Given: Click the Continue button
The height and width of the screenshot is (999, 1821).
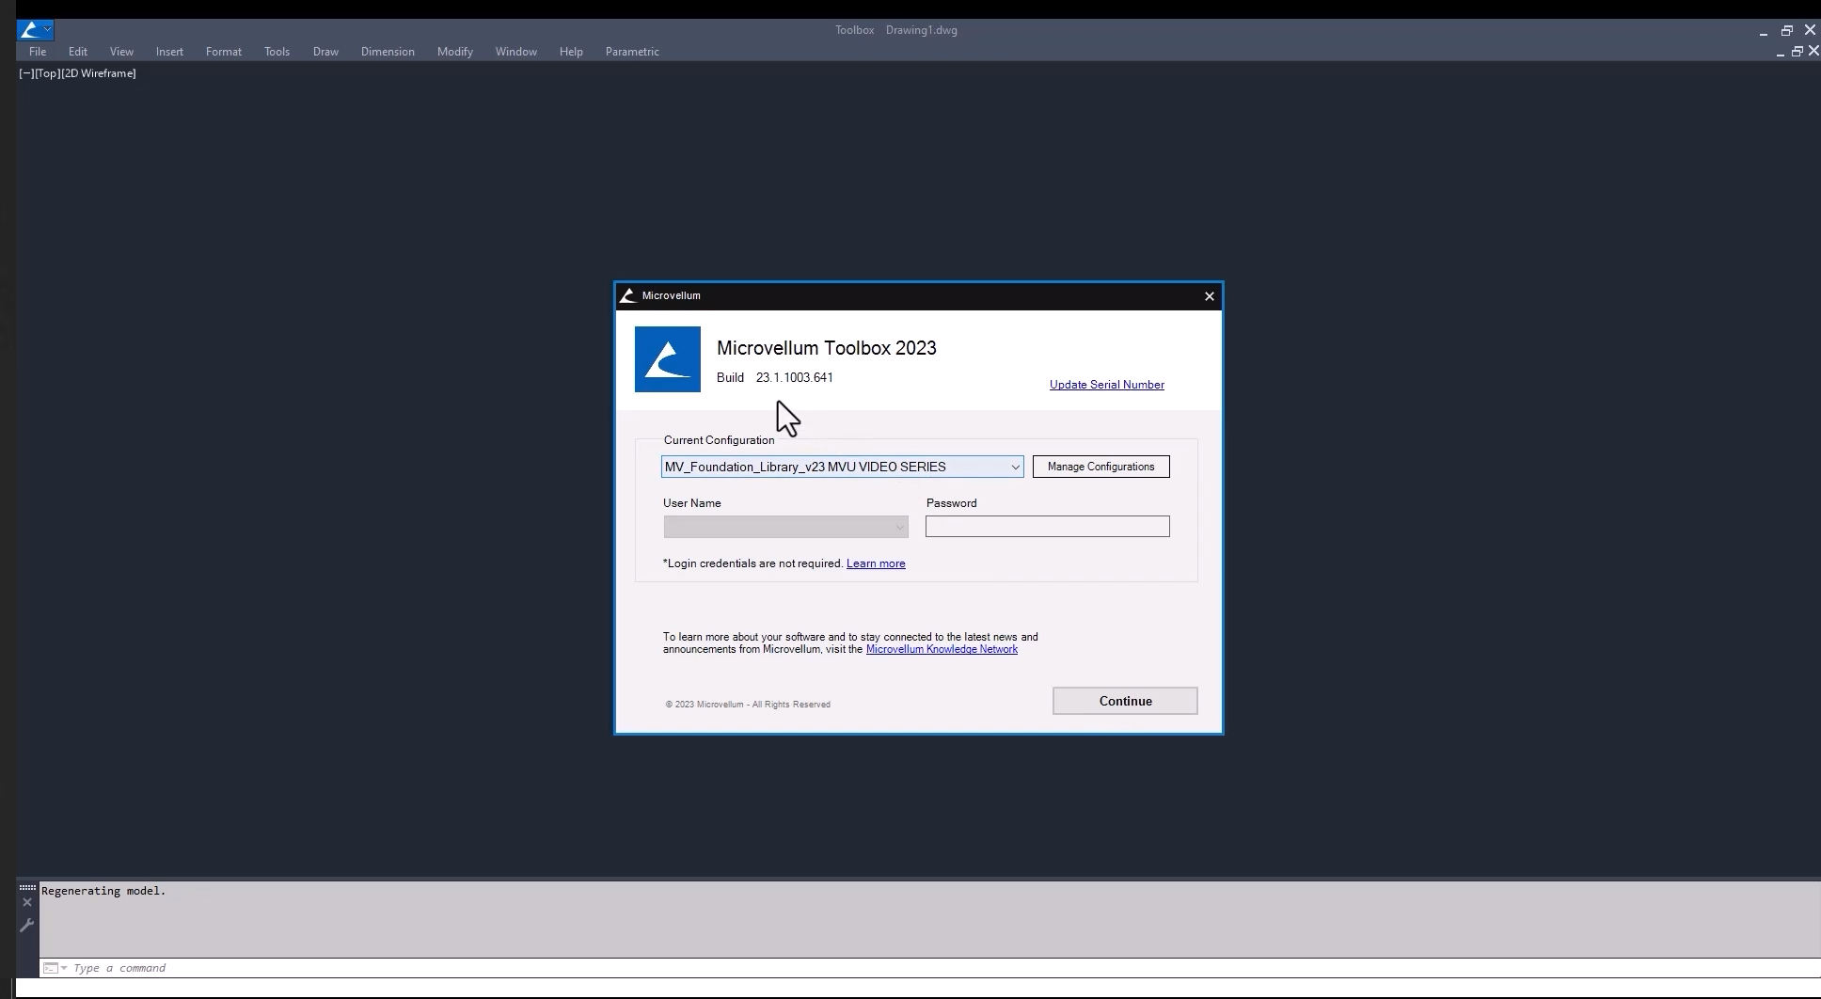Looking at the screenshot, I should [x=1125, y=701].
